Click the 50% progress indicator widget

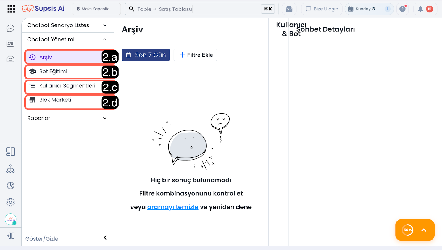[x=408, y=230]
